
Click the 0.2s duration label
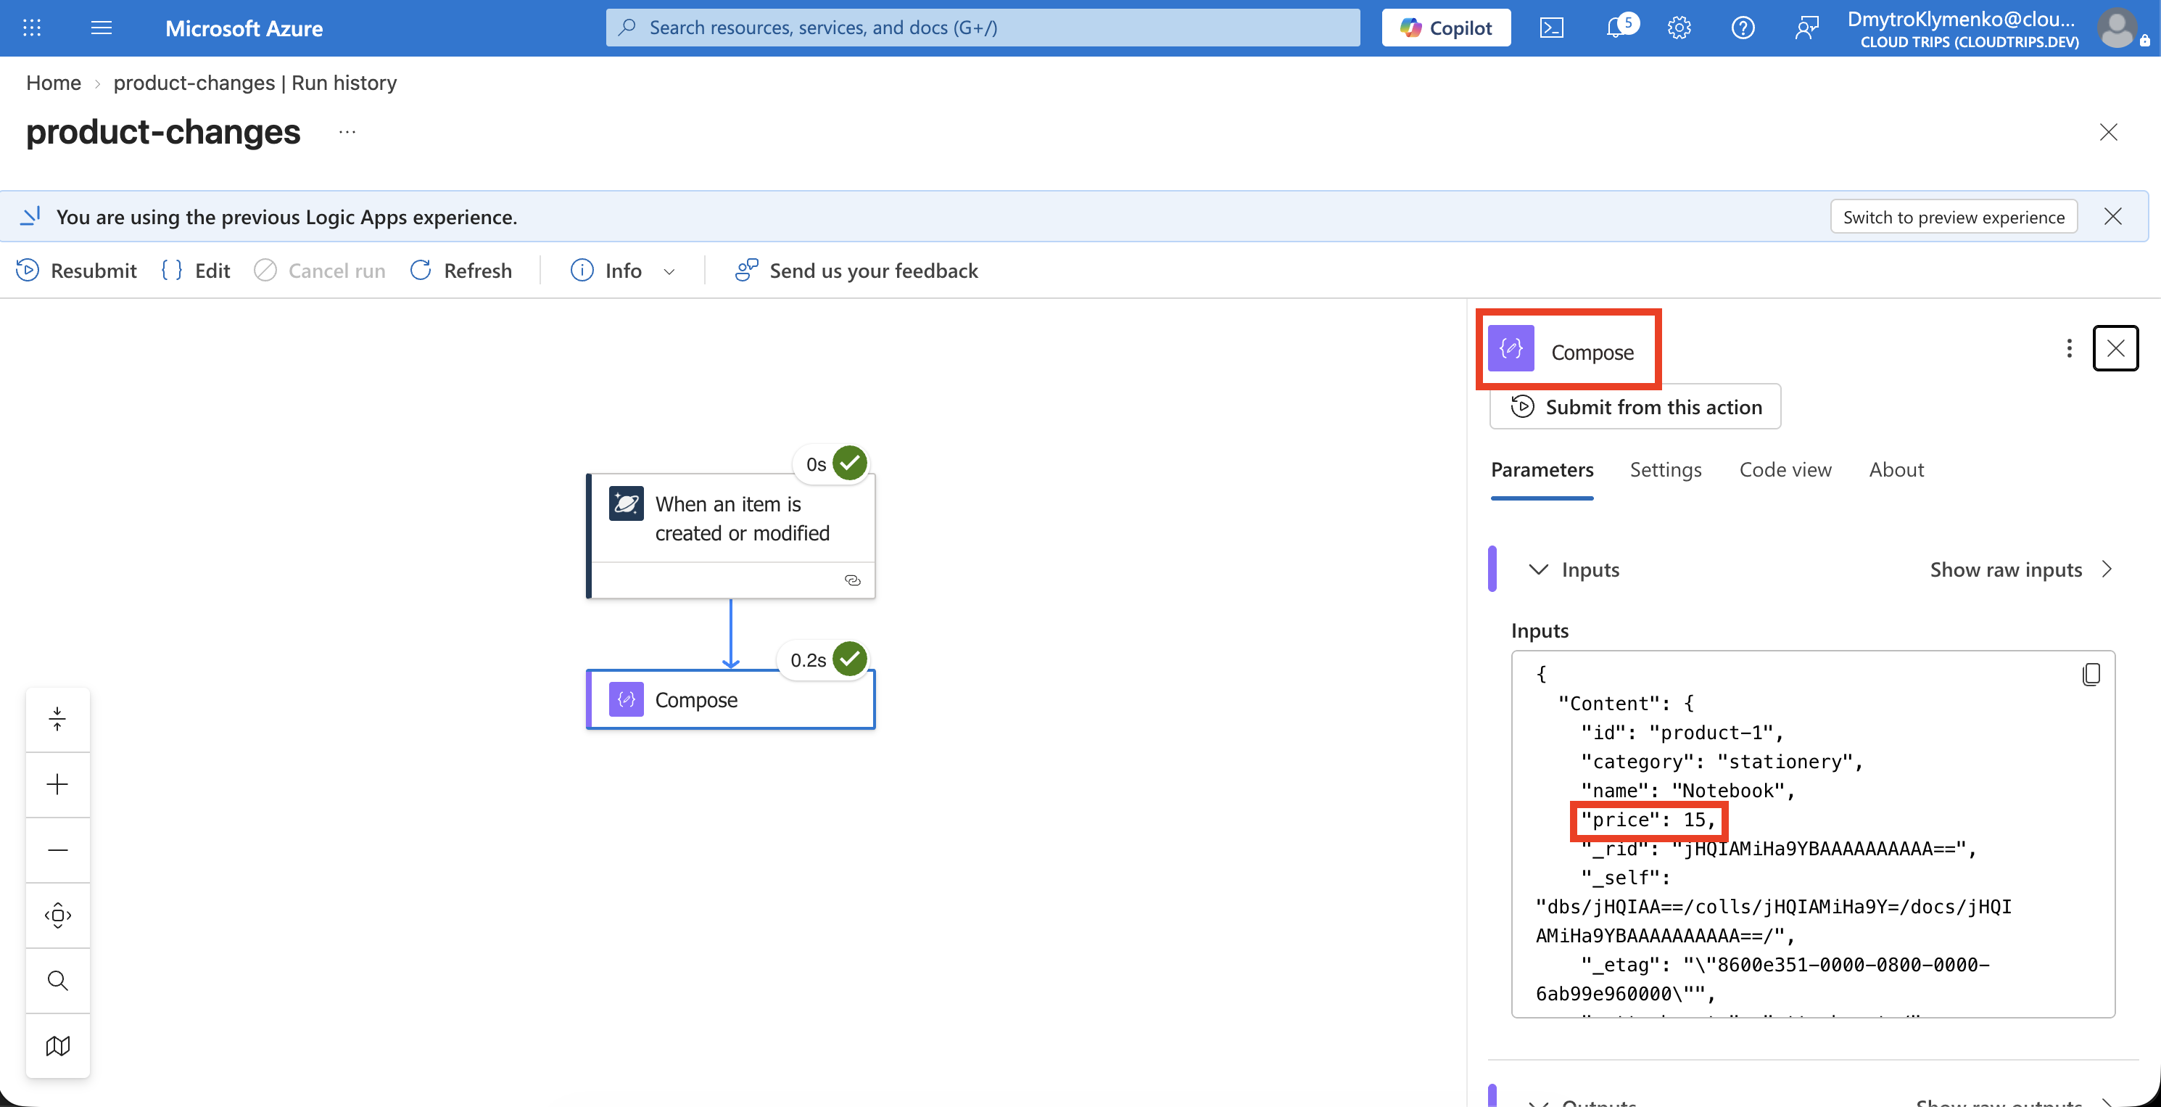point(808,659)
